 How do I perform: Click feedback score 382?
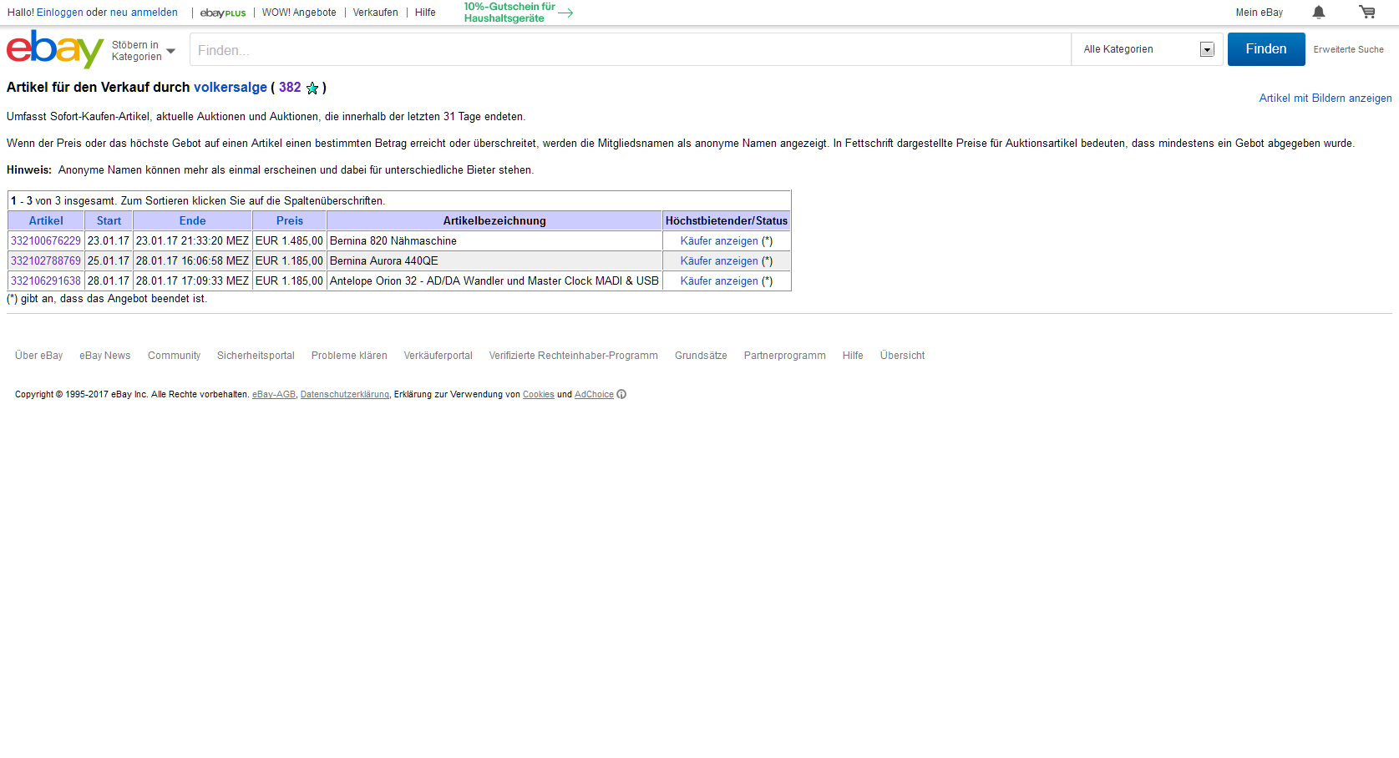(290, 88)
